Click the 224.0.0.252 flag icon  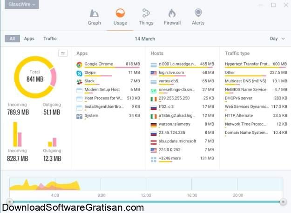tap(154, 150)
